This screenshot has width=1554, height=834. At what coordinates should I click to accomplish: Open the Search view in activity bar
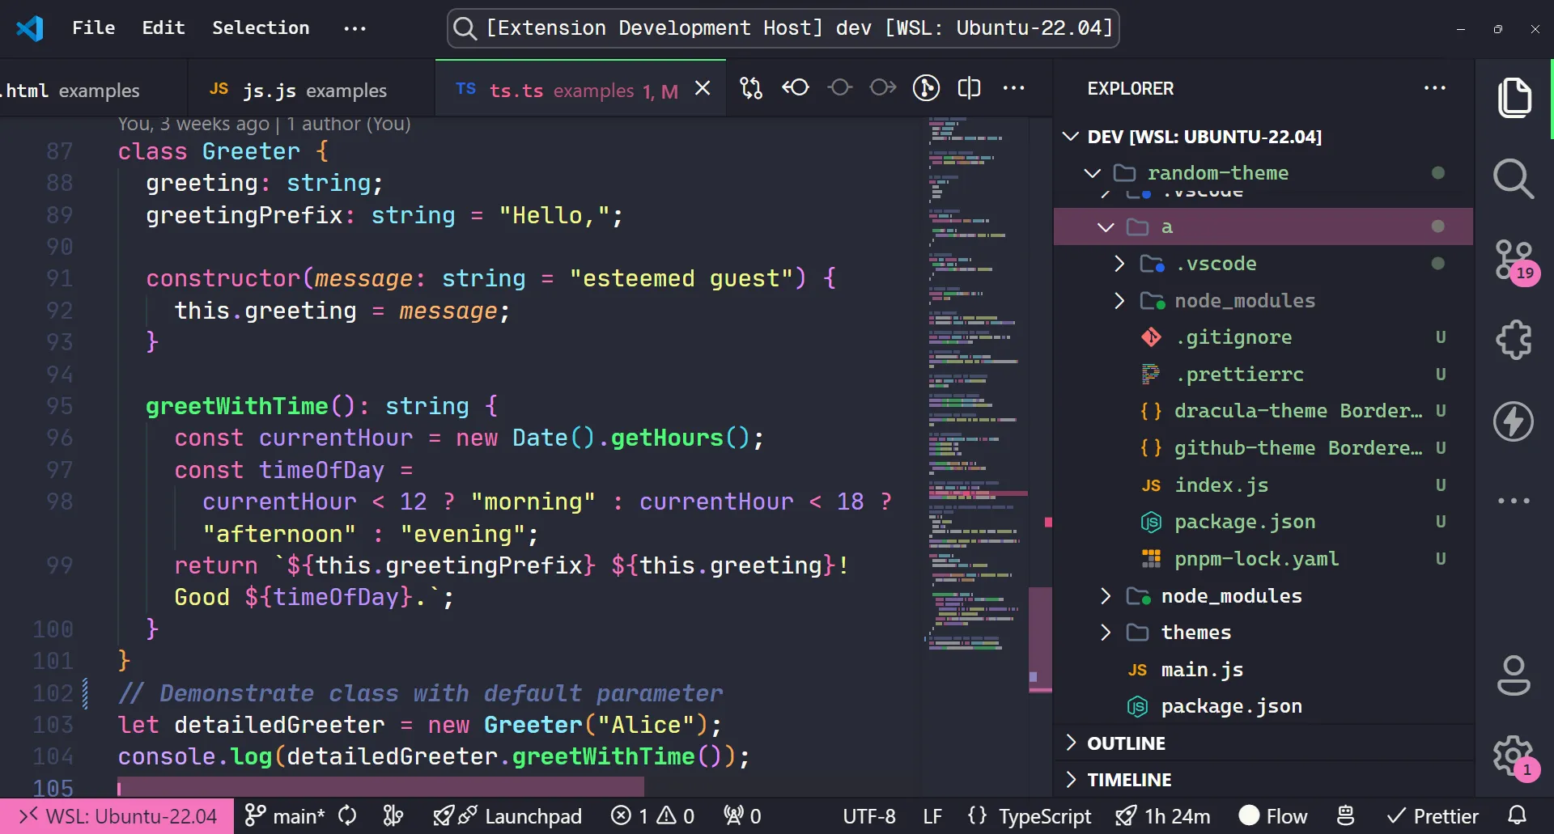pos(1514,178)
